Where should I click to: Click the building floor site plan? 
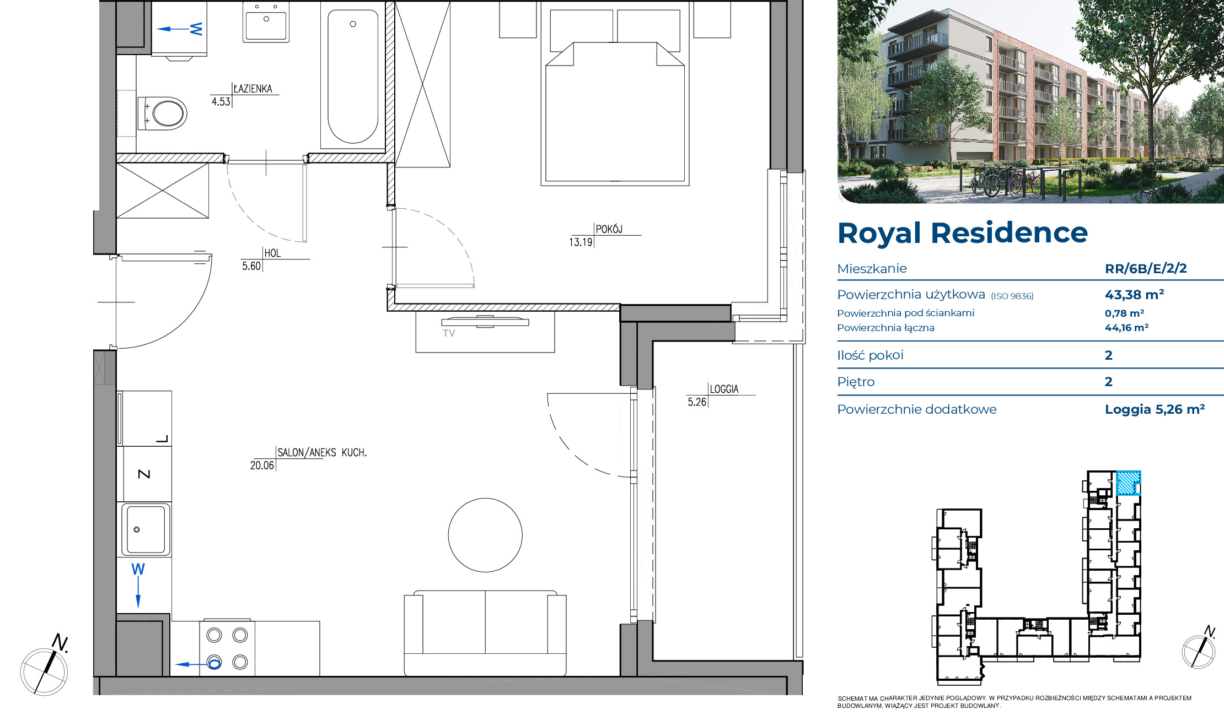(1038, 577)
